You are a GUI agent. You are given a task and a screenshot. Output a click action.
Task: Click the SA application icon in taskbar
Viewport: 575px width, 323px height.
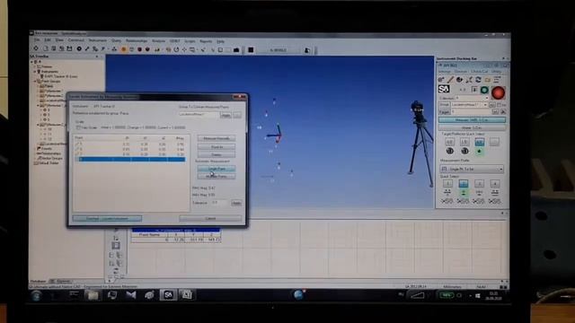pos(168,295)
